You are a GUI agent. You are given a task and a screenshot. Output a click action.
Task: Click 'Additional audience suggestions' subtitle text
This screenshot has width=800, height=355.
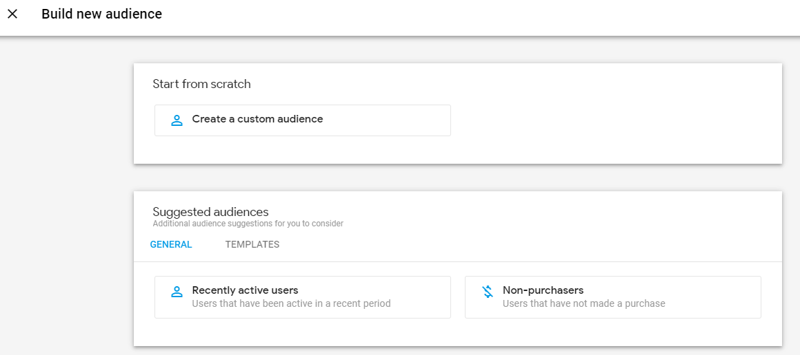(x=248, y=224)
